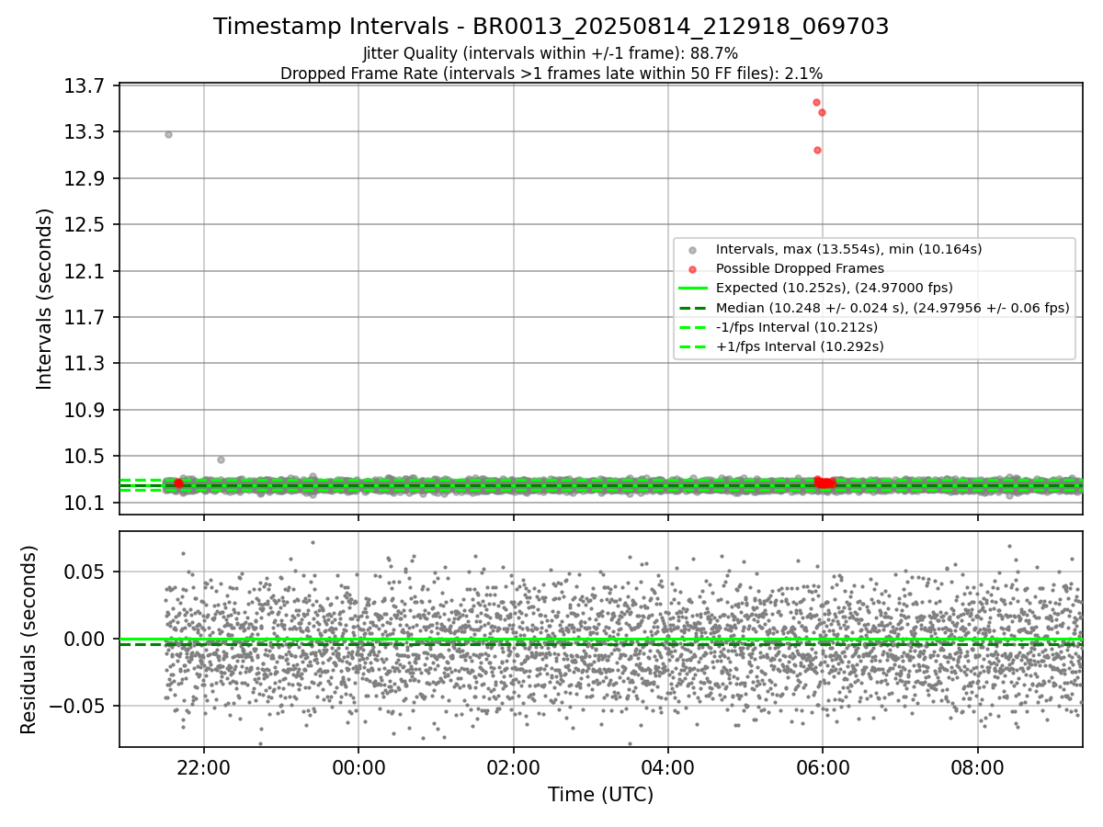This screenshot has height=827, width=1103.
Task: Click the red baseline point before 22:00
Action: 178,483
